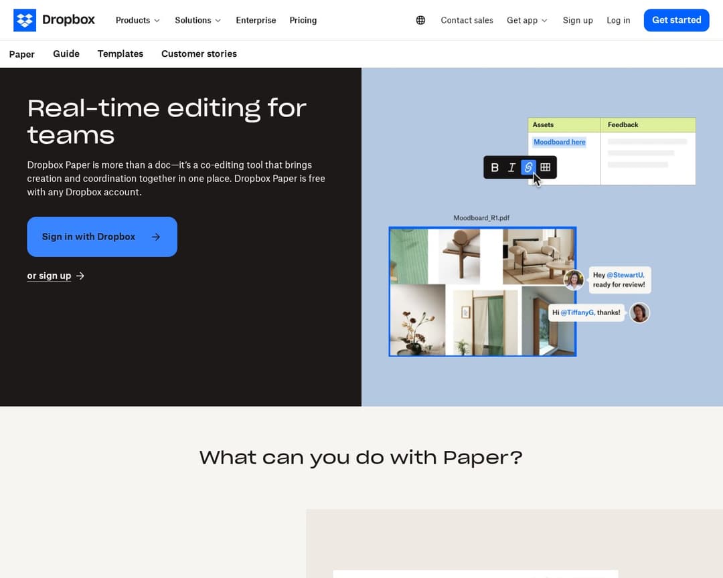723x578 pixels.
Task: Click the Log in link
Action: tap(619, 20)
